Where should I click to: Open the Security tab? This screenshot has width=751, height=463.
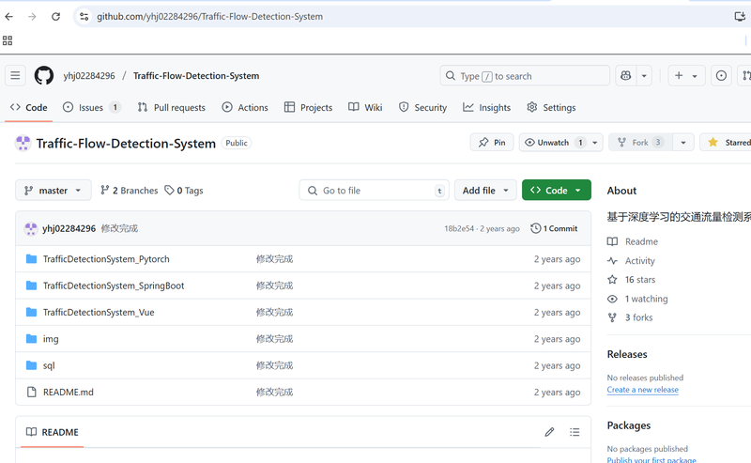pos(423,107)
